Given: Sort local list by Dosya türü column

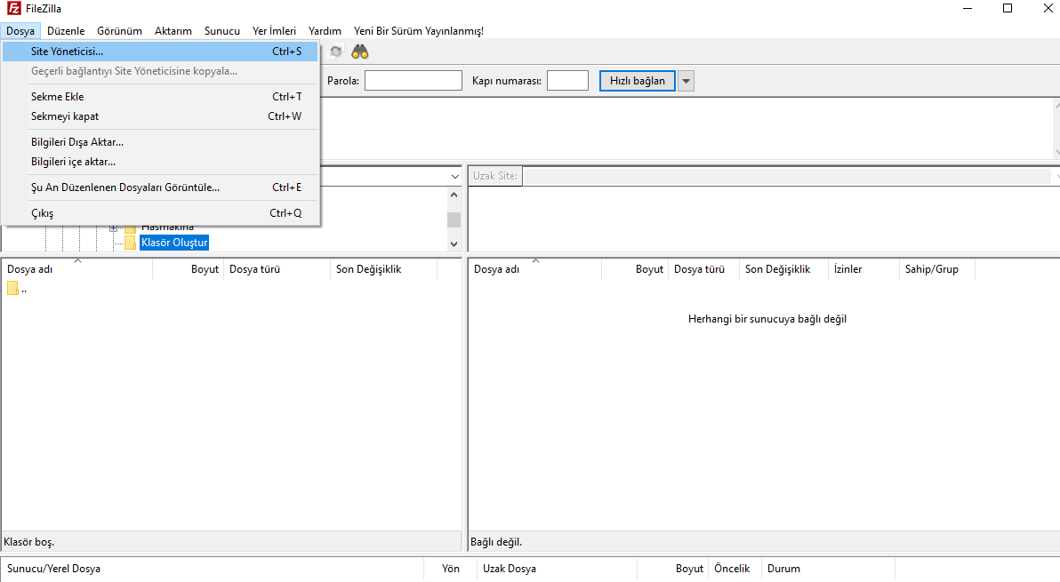Looking at the screenshot, I should point(277,268).
